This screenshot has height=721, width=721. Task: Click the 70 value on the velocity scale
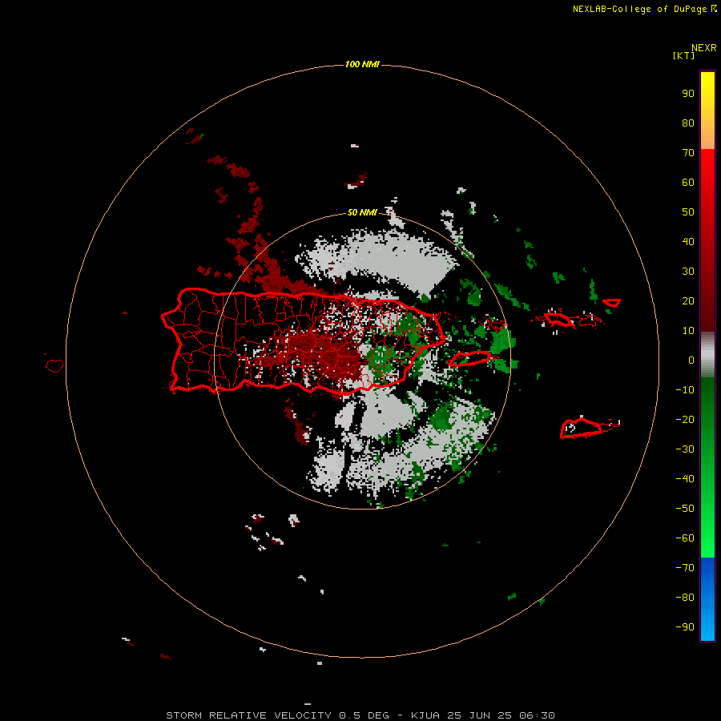(x=688, y=153)
